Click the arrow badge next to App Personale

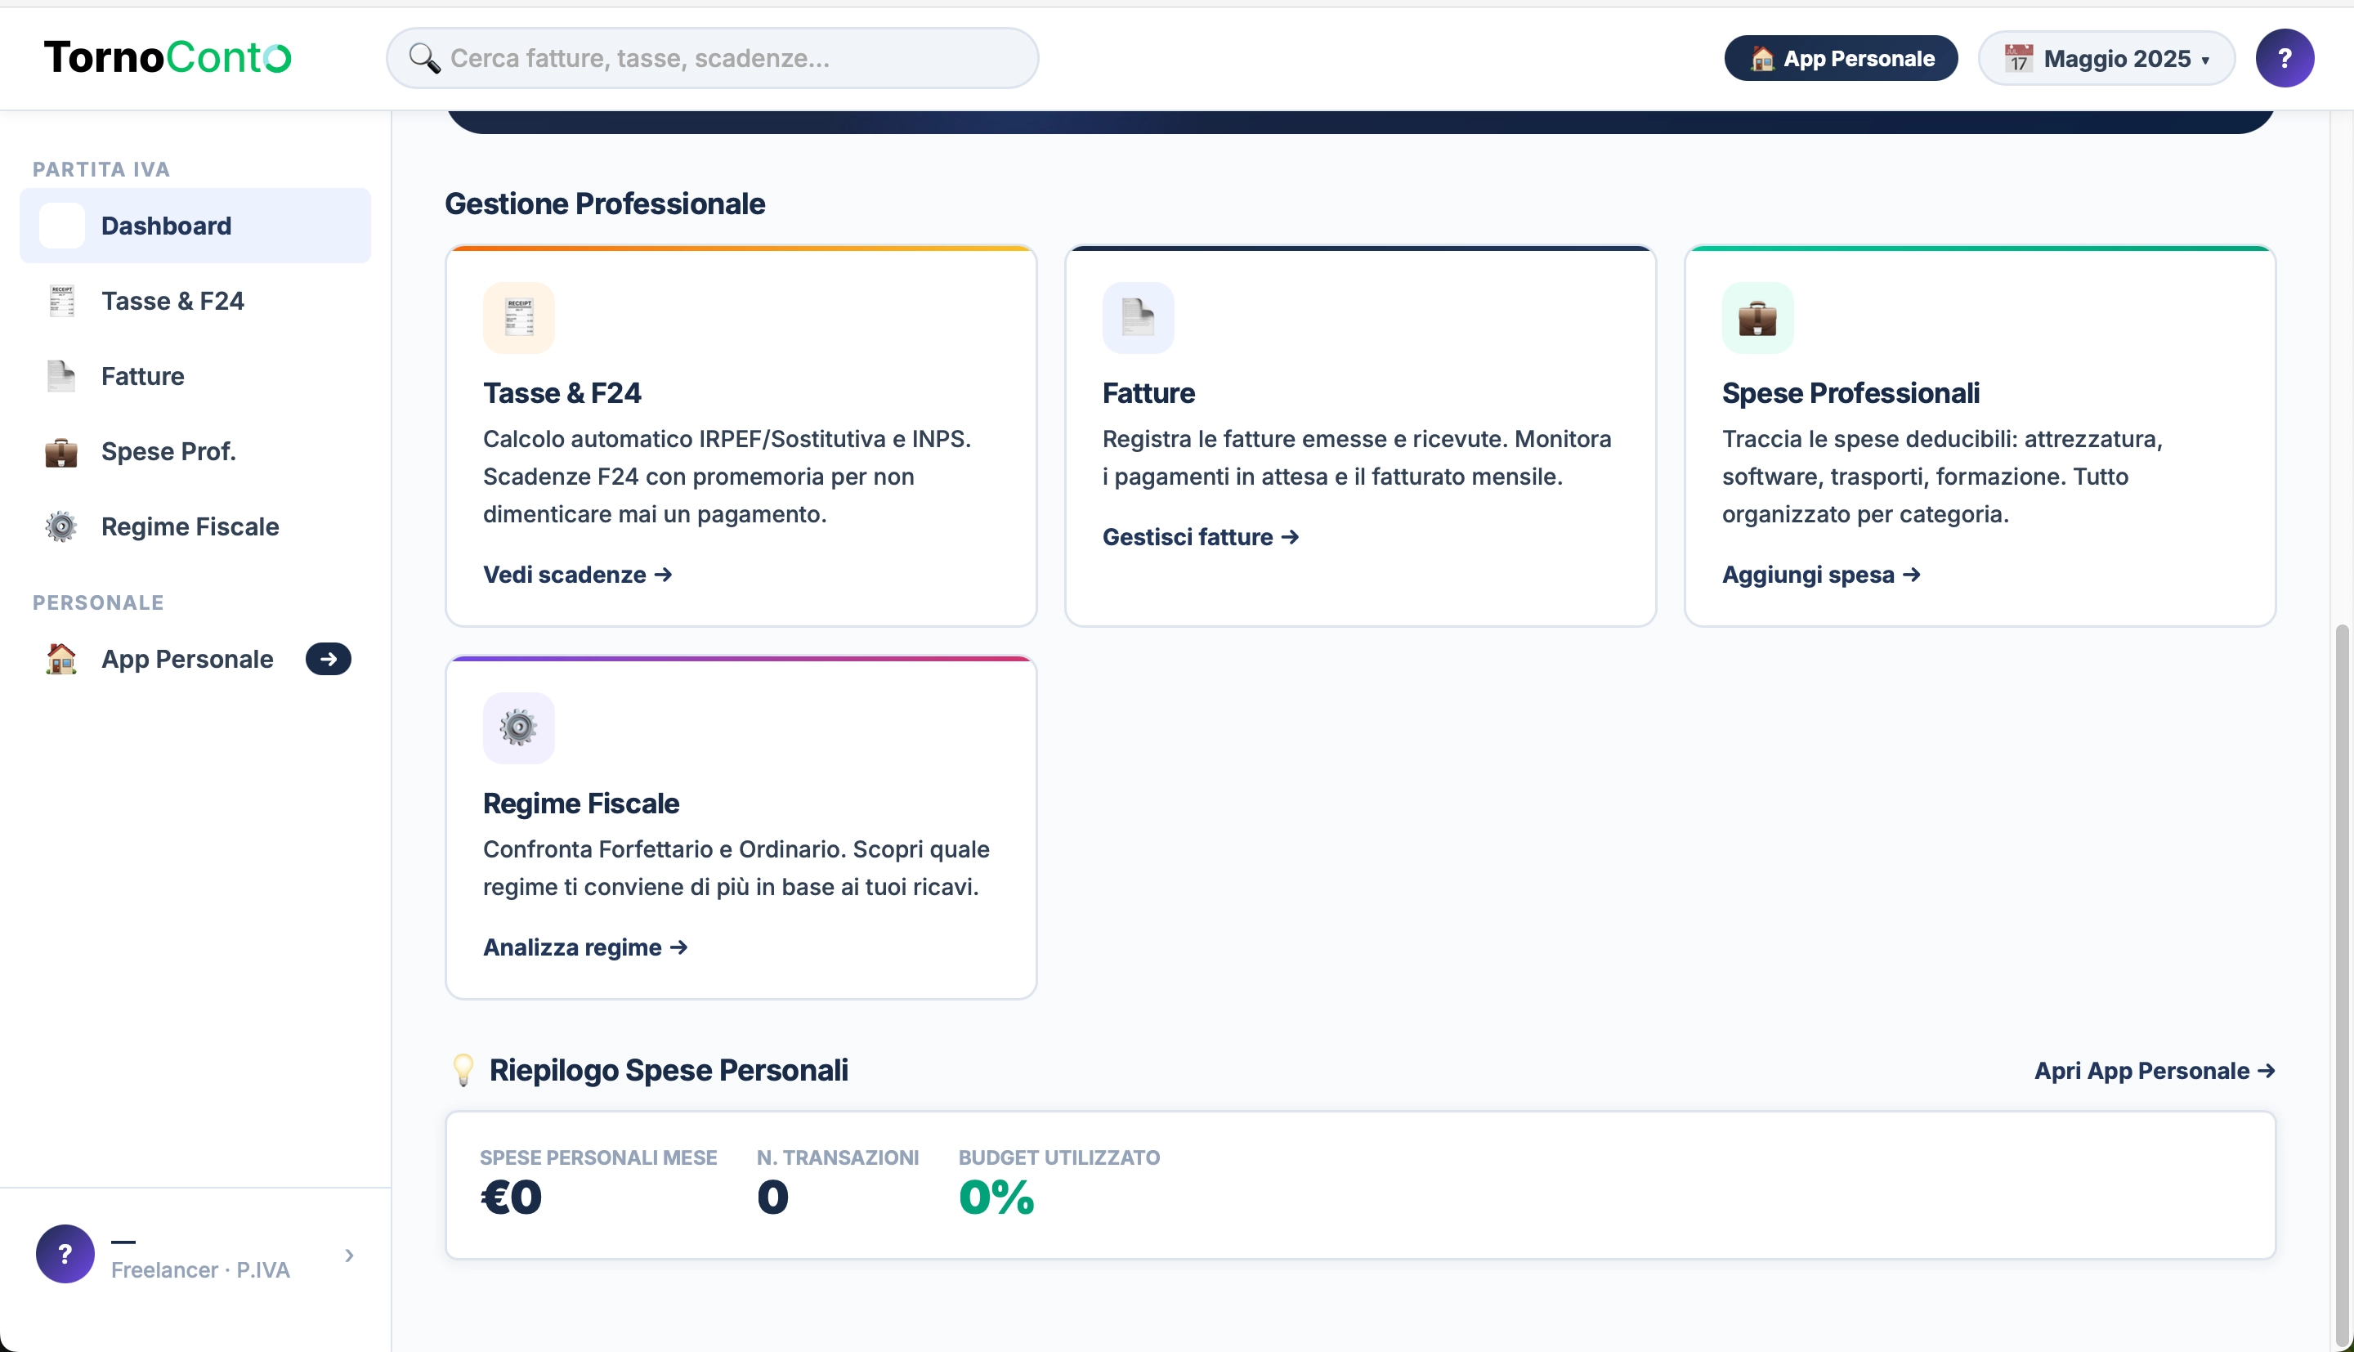pyautogui.click(x=329, y=660)
